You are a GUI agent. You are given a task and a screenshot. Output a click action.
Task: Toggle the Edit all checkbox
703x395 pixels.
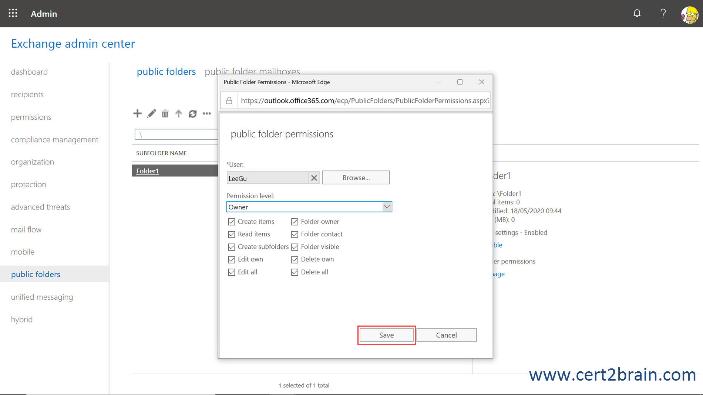(x=232, y=272)
